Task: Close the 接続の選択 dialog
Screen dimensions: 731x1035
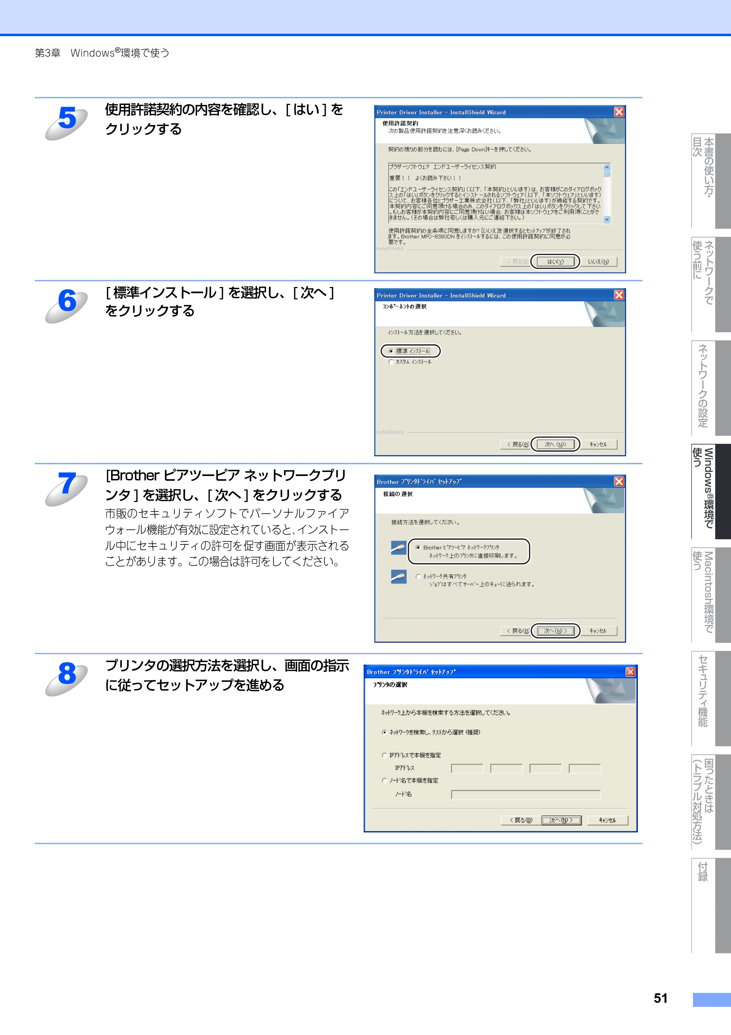Action: [x=619, y=481]
